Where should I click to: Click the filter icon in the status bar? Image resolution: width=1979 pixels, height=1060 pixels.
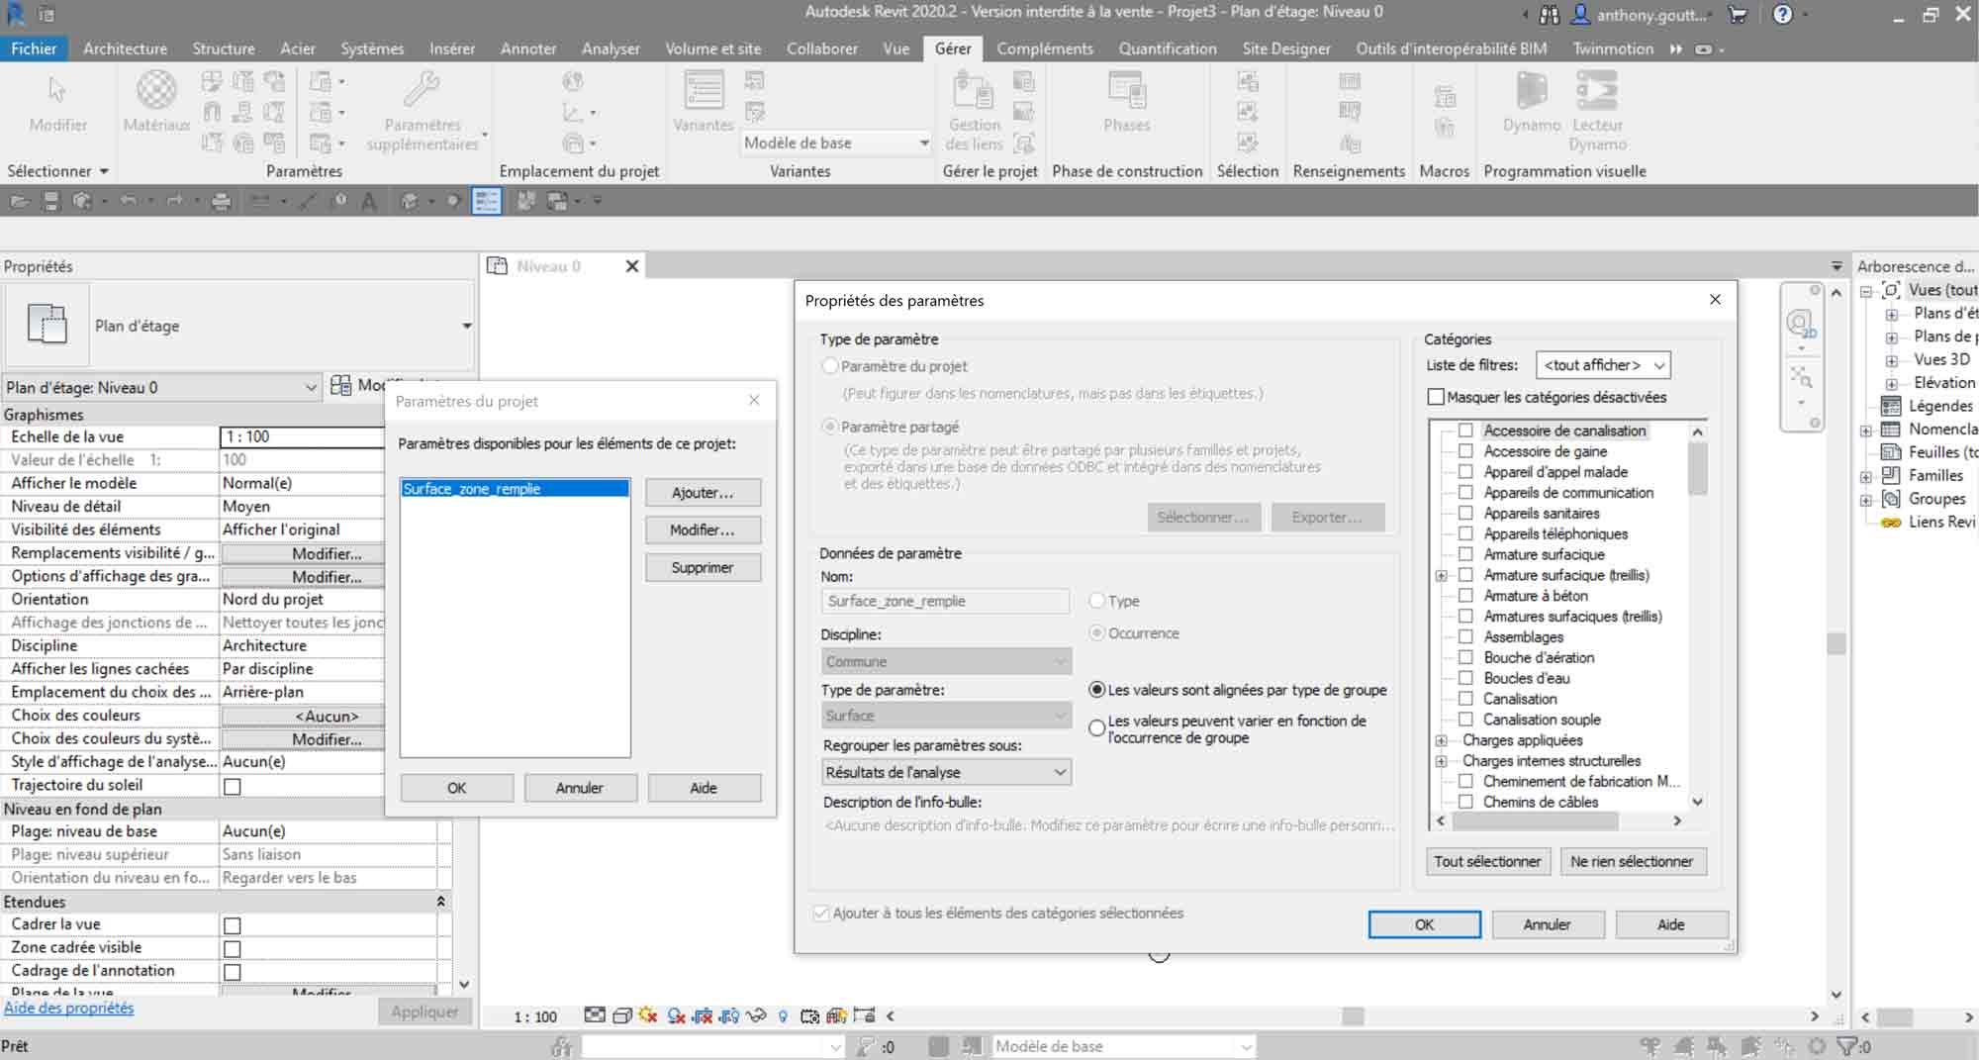(x=1846, y=1046)
